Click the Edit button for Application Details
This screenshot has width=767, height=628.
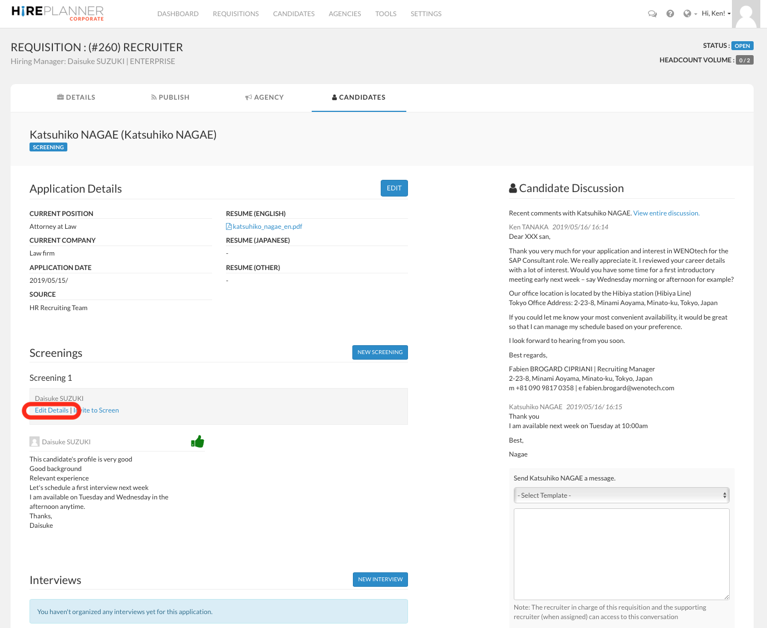pos(394,188)
